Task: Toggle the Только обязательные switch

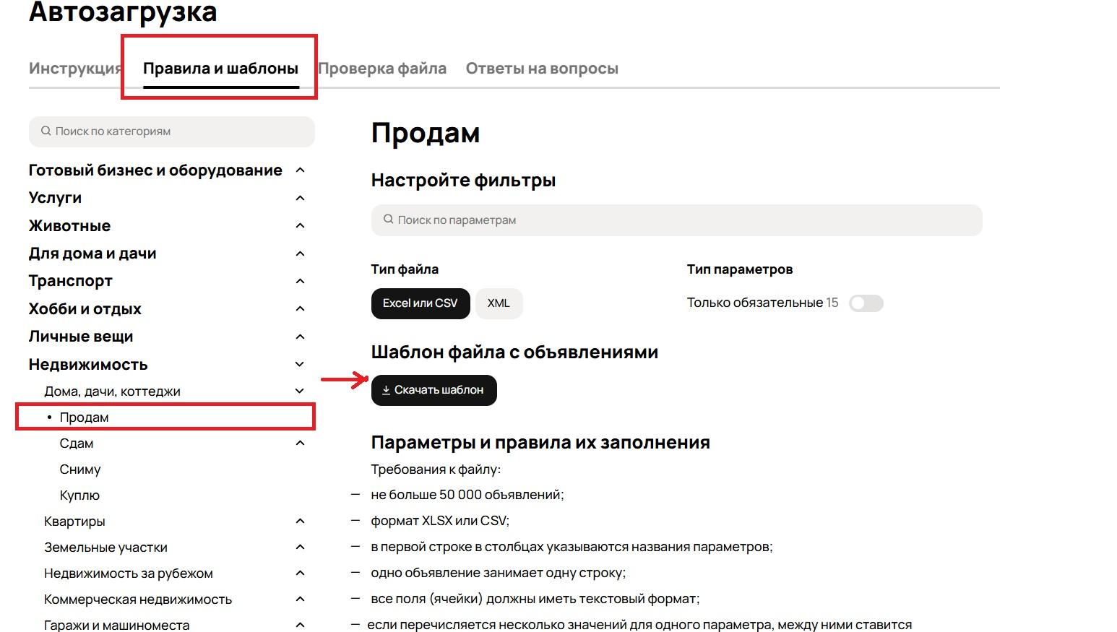Action: 866,303
